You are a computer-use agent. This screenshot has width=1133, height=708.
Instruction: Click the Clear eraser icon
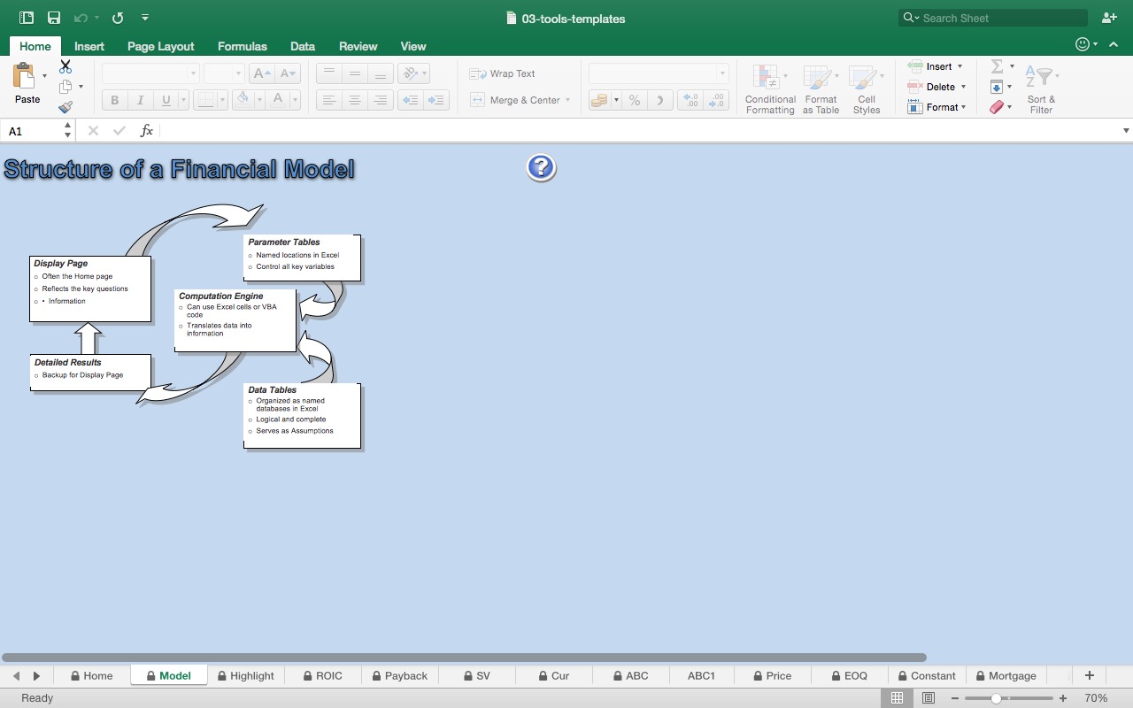tap(997, 106)
